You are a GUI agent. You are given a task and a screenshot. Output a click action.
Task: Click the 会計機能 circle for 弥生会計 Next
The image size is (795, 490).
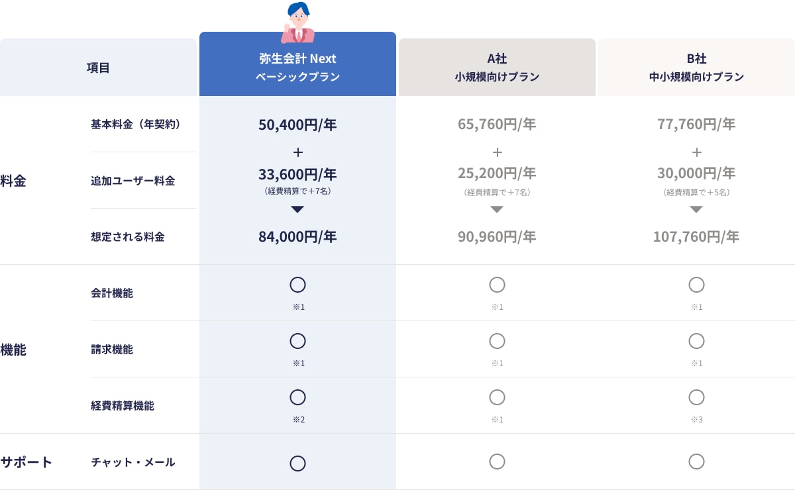(297, 285)
